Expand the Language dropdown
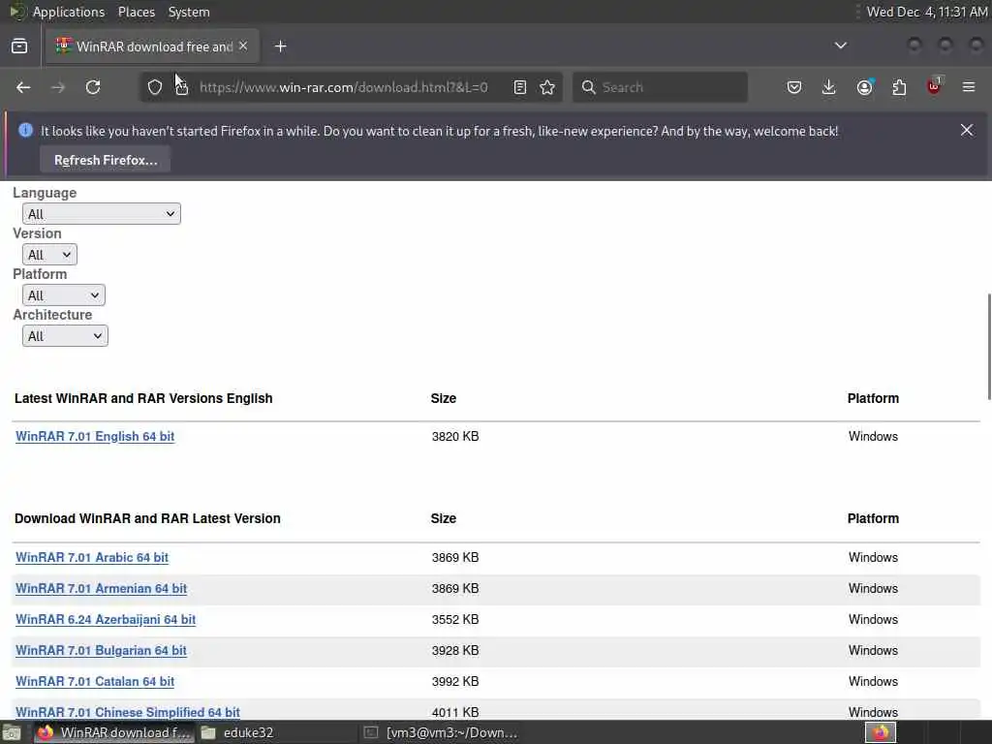 pos(101,214)
